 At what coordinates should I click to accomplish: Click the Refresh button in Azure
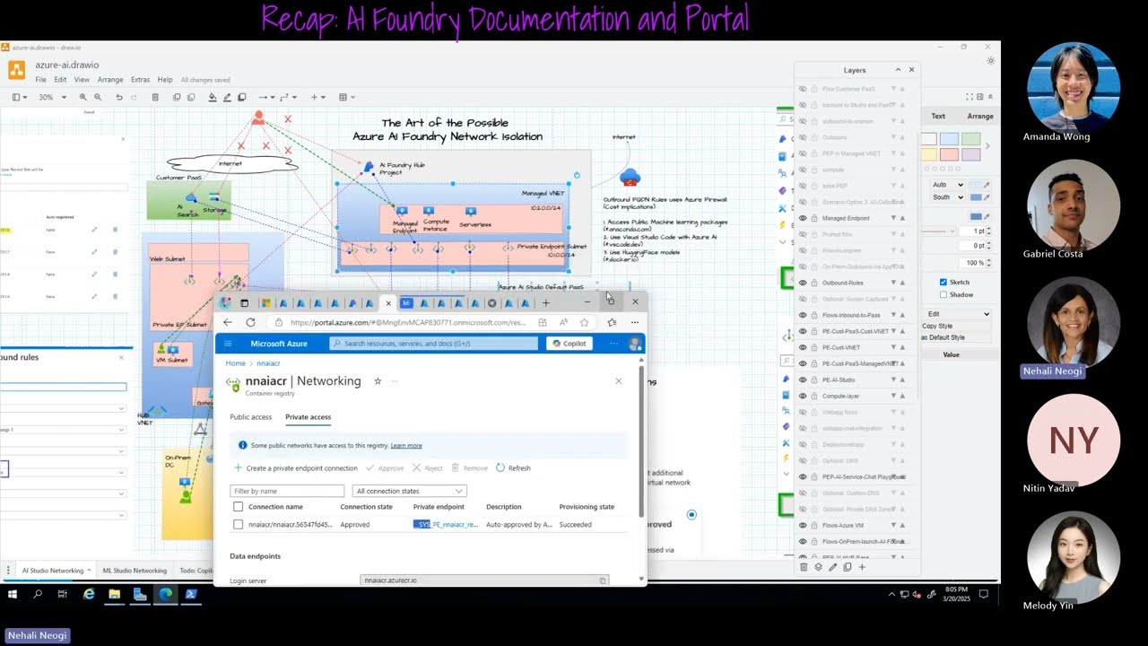tap(513, 468)
